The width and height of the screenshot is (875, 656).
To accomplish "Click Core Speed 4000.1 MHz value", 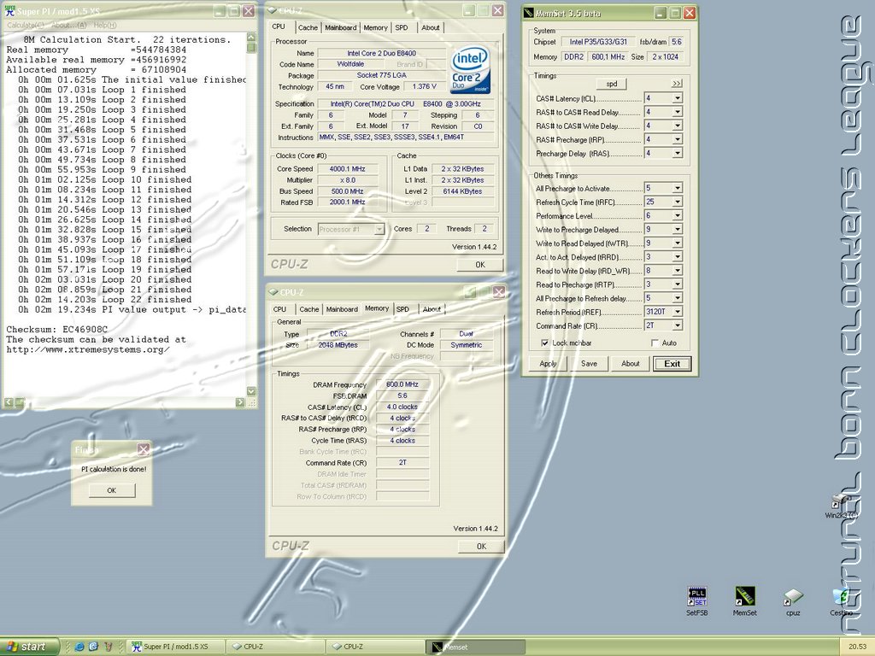I will 347,169.
